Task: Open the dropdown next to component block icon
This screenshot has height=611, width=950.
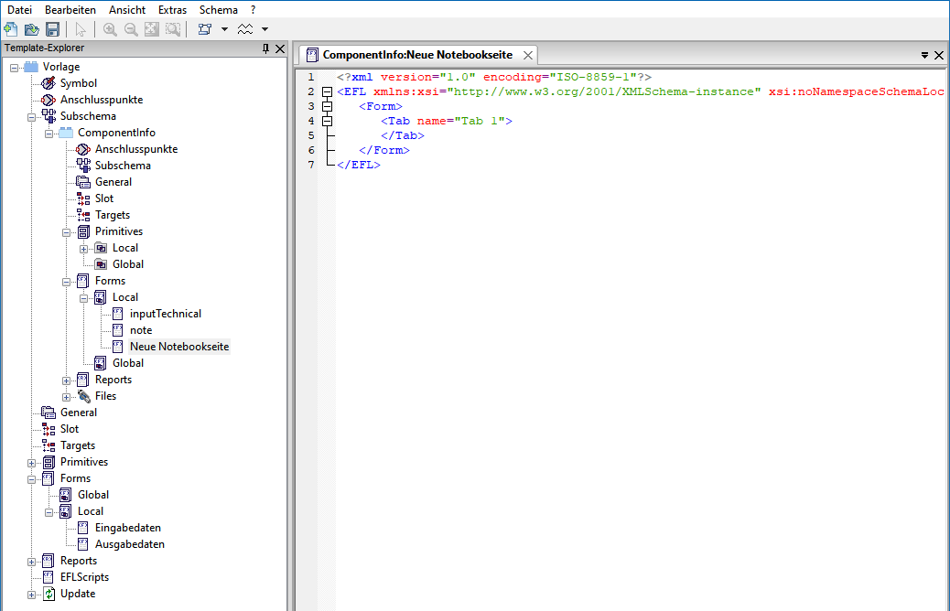Action: pyautogui.click(x=224, y=29)
